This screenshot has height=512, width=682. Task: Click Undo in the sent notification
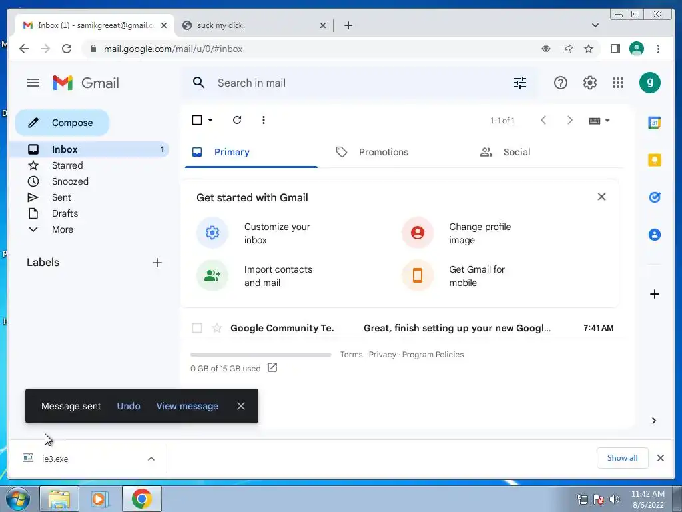(129, 406)
